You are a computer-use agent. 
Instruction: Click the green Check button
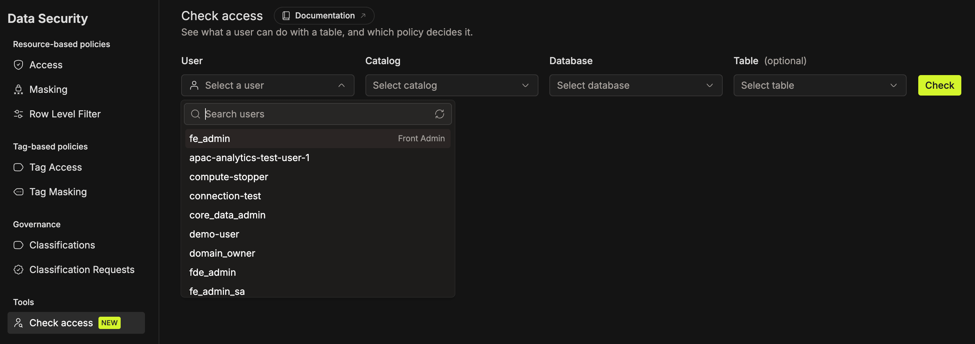tap(939, 85)
